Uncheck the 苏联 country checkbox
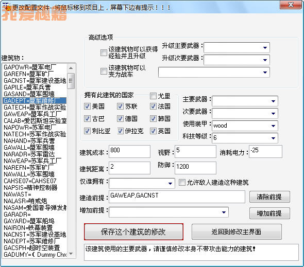The width and height of the screenshot is (304, 267). (x=120, y=106)
